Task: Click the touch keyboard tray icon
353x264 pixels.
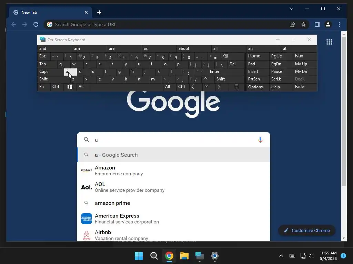Action: pos(292,256)
